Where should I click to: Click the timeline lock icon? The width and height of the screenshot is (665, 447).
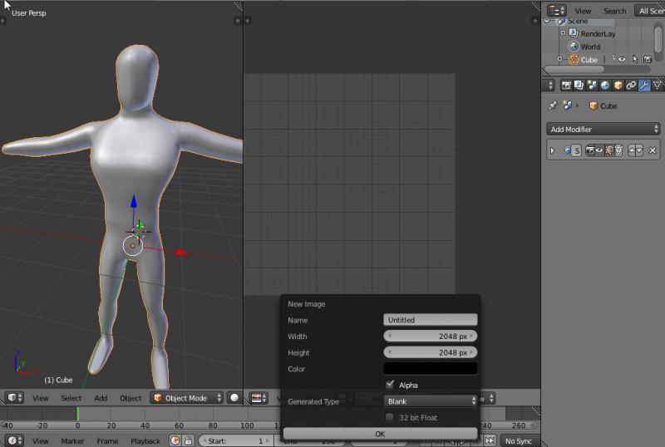tap(189, 440)
